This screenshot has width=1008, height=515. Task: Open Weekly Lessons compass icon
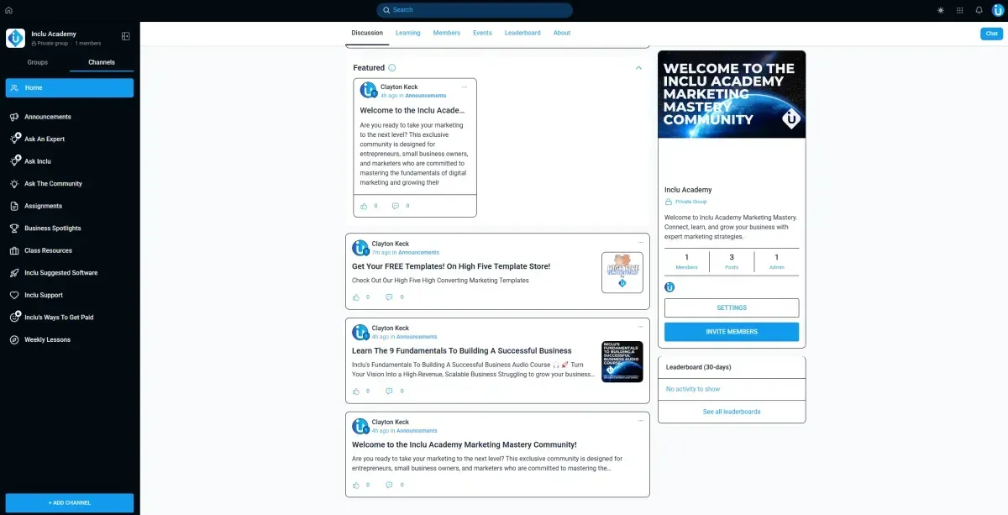click(x=14, y=339)
